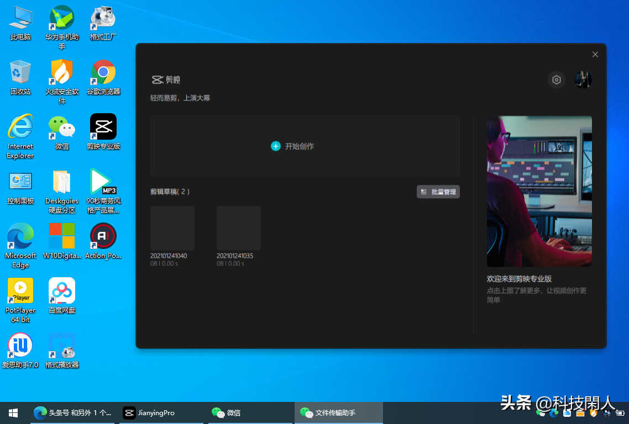Click the 欢迎来到剪映专业版 heading
The image size is (629, 424).
tap(519, 279)
